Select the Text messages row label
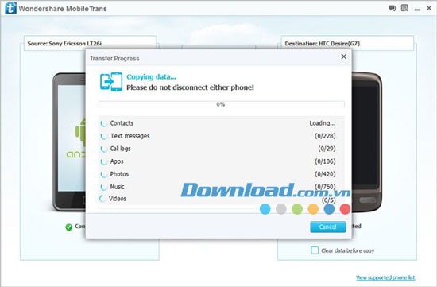The image size is (437, 287). tap(130, 136)
